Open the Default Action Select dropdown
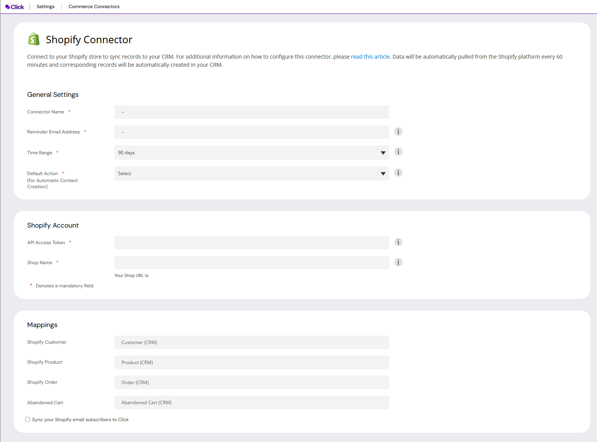 click(252, 173)
